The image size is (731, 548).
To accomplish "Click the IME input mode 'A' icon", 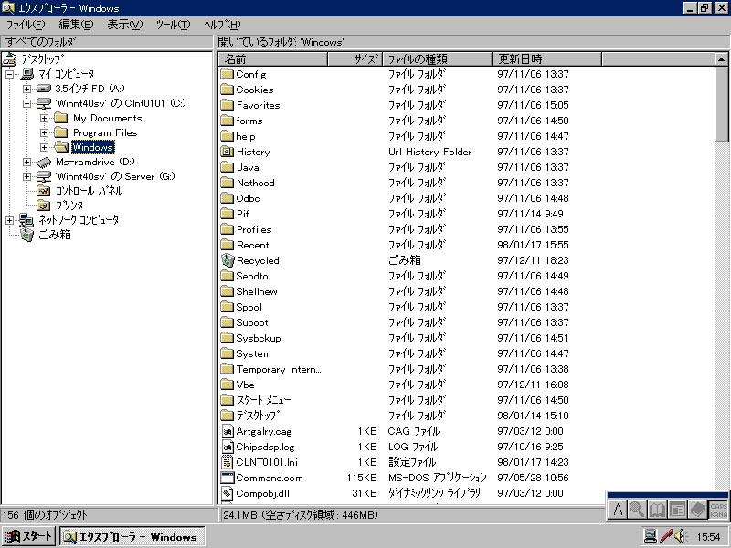I will (618, 510).
